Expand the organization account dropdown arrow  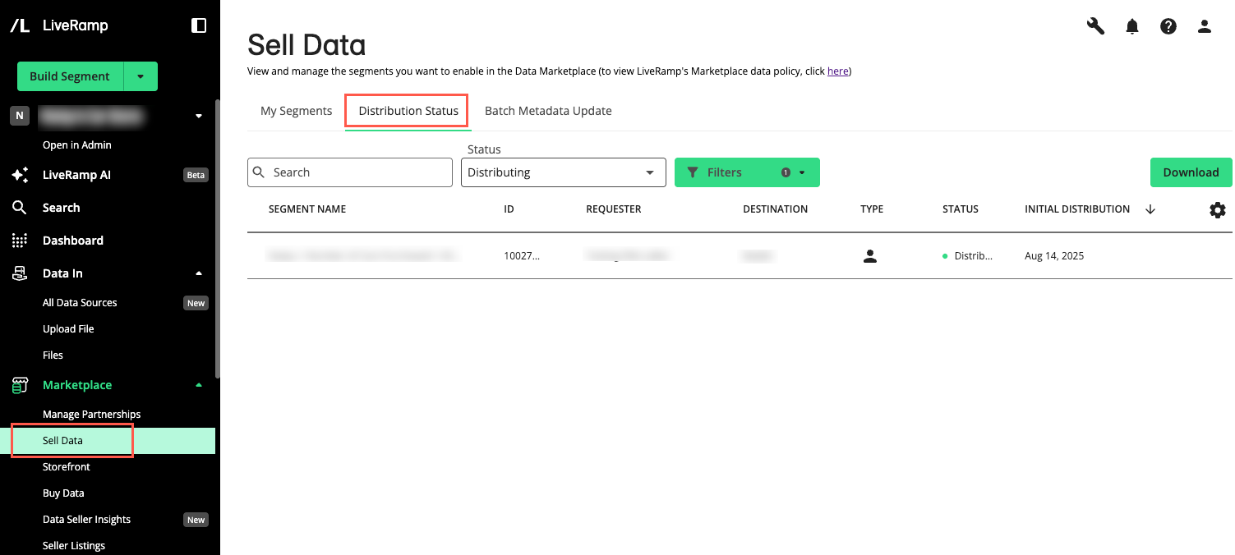(199, 116)
